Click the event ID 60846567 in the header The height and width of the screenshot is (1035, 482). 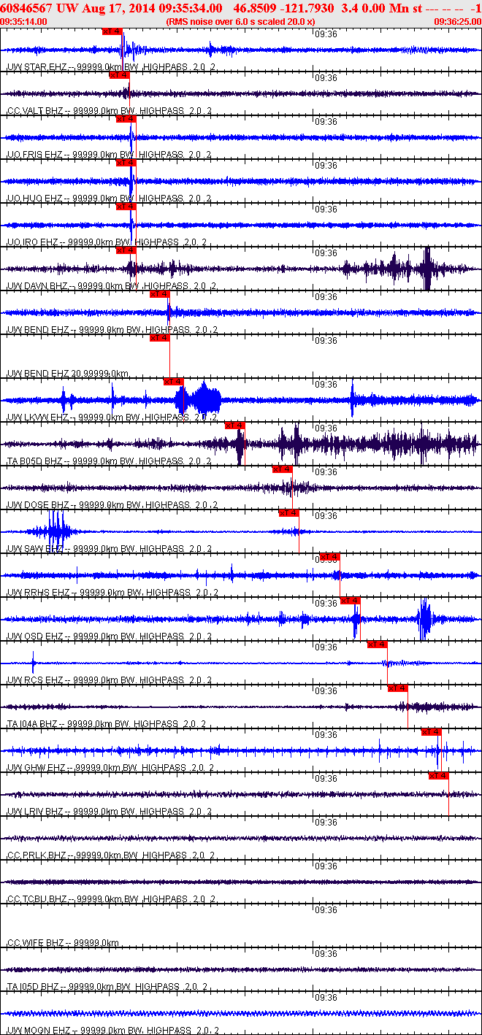(26, 8)
